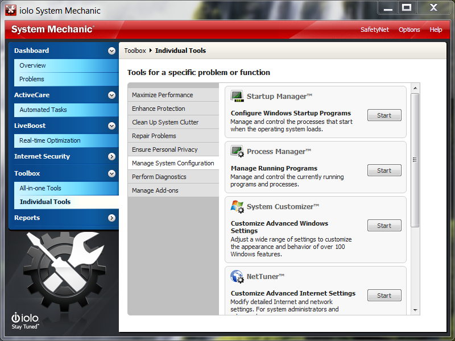Click the Process Manager icon
Viewport: 455px width, 341px height.
[237, 151]
